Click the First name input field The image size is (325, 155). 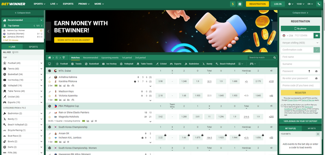[x=300, y=57]
